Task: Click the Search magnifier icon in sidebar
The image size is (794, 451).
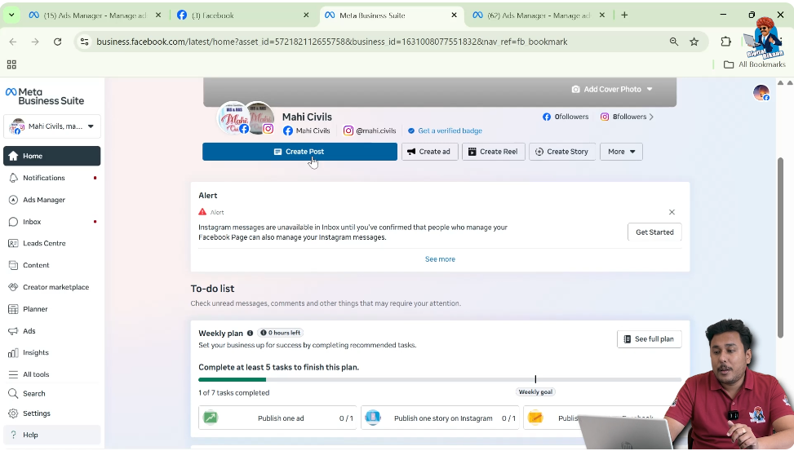Action: click(x=13, y=393)
